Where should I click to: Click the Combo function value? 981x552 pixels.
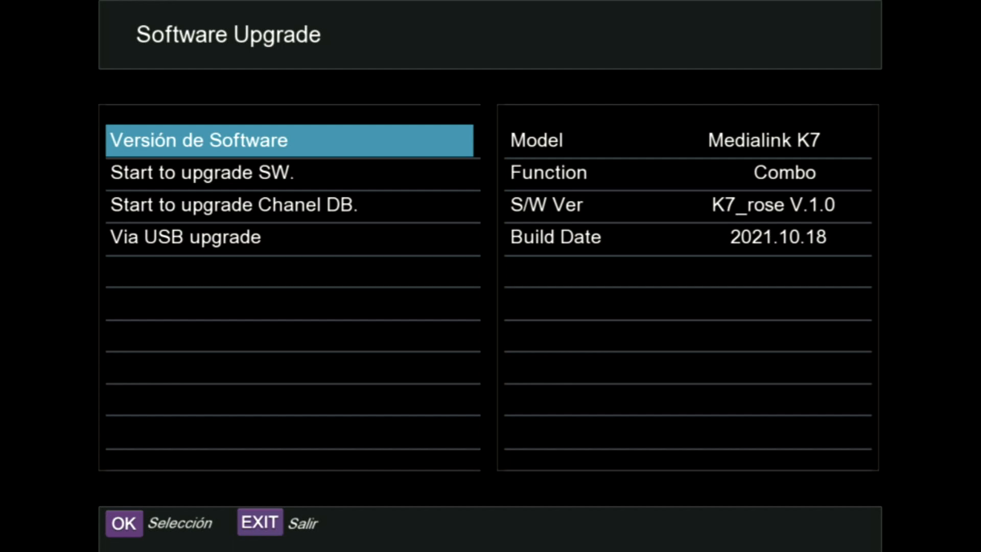784,173
